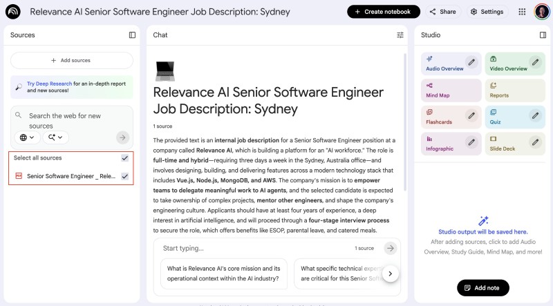Edit Infographic customization pencil
The height and width of the screenshot is (306, 553).
click(471, 142)
